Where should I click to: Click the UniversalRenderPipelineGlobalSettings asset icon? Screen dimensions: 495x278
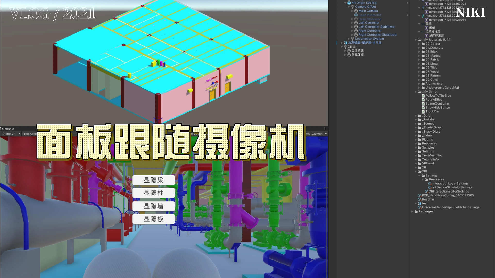tap(420, 207)
